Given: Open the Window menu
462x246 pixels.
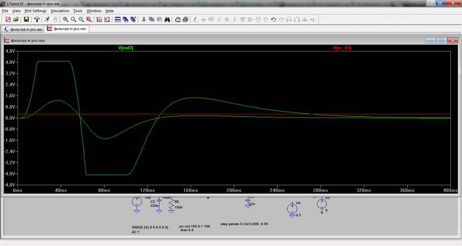Looking at the screenshot, I should tap(94, 11).
